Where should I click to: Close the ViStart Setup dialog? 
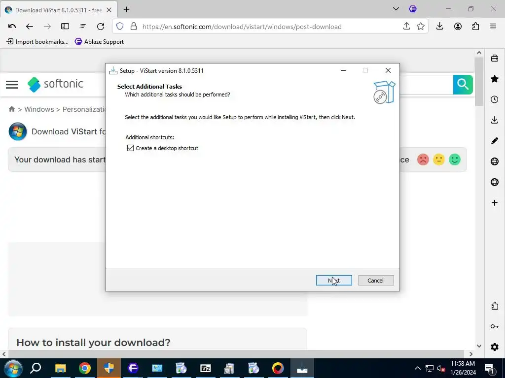tap(388, 70)
